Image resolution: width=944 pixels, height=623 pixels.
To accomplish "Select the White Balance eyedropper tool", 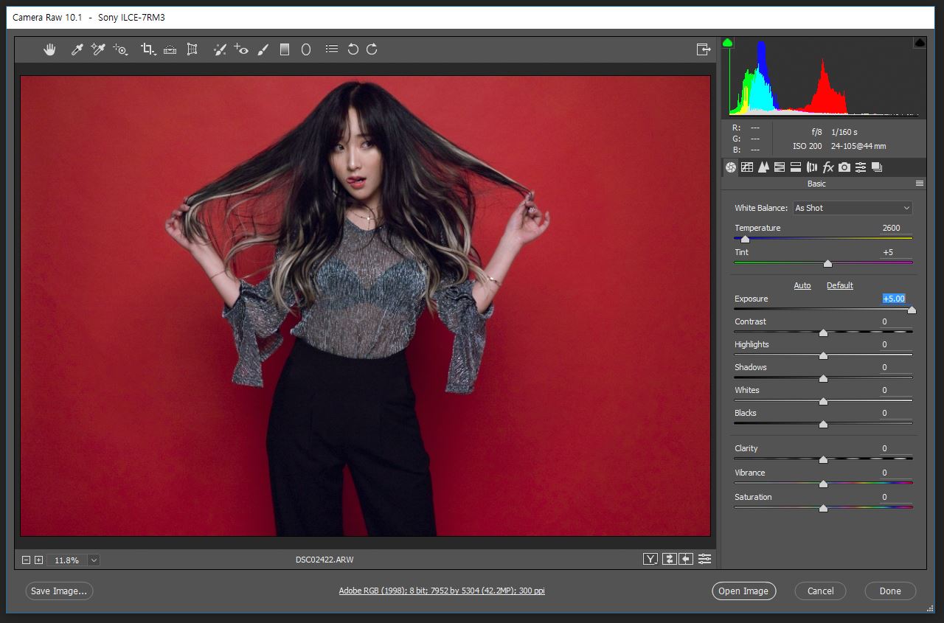I will click(76, 49).
